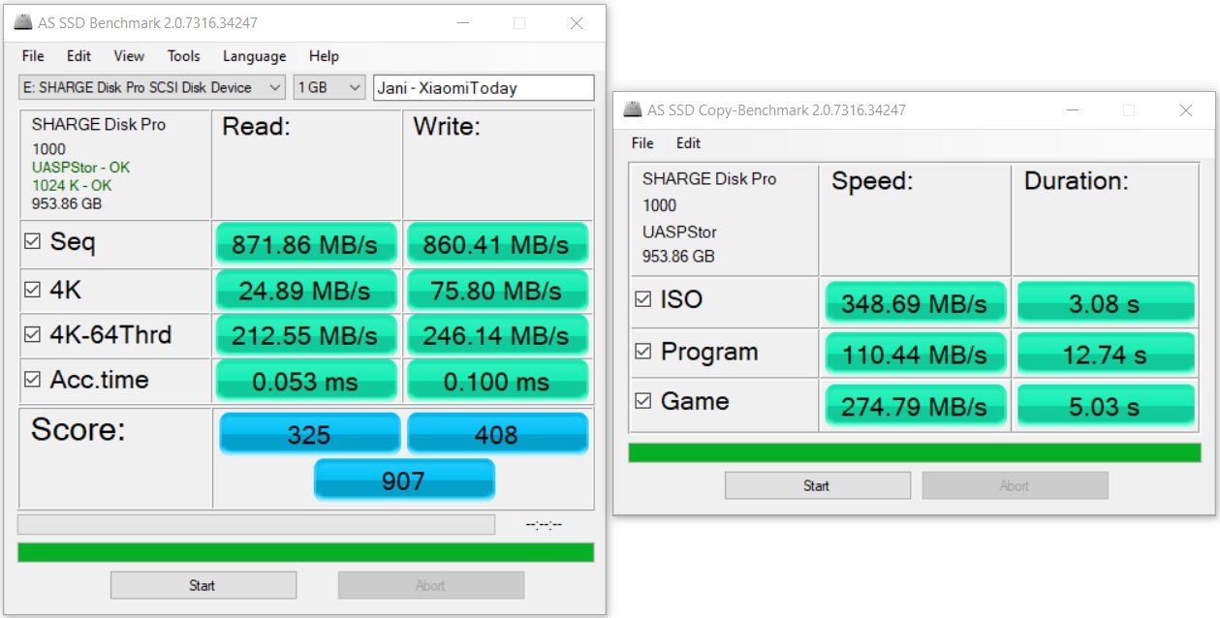The width and height of the screenshot is (1220, 618).
Task: Click the Jani - XiaomiToday text field
Action: click(483, 88)
